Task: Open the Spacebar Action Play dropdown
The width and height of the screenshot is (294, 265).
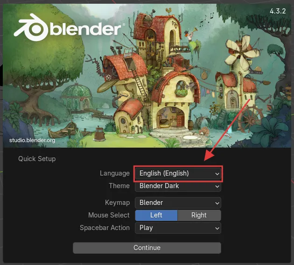Action: [178, 228]
